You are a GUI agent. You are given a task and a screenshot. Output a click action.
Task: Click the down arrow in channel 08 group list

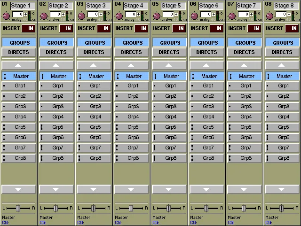[x=282, y=189]
